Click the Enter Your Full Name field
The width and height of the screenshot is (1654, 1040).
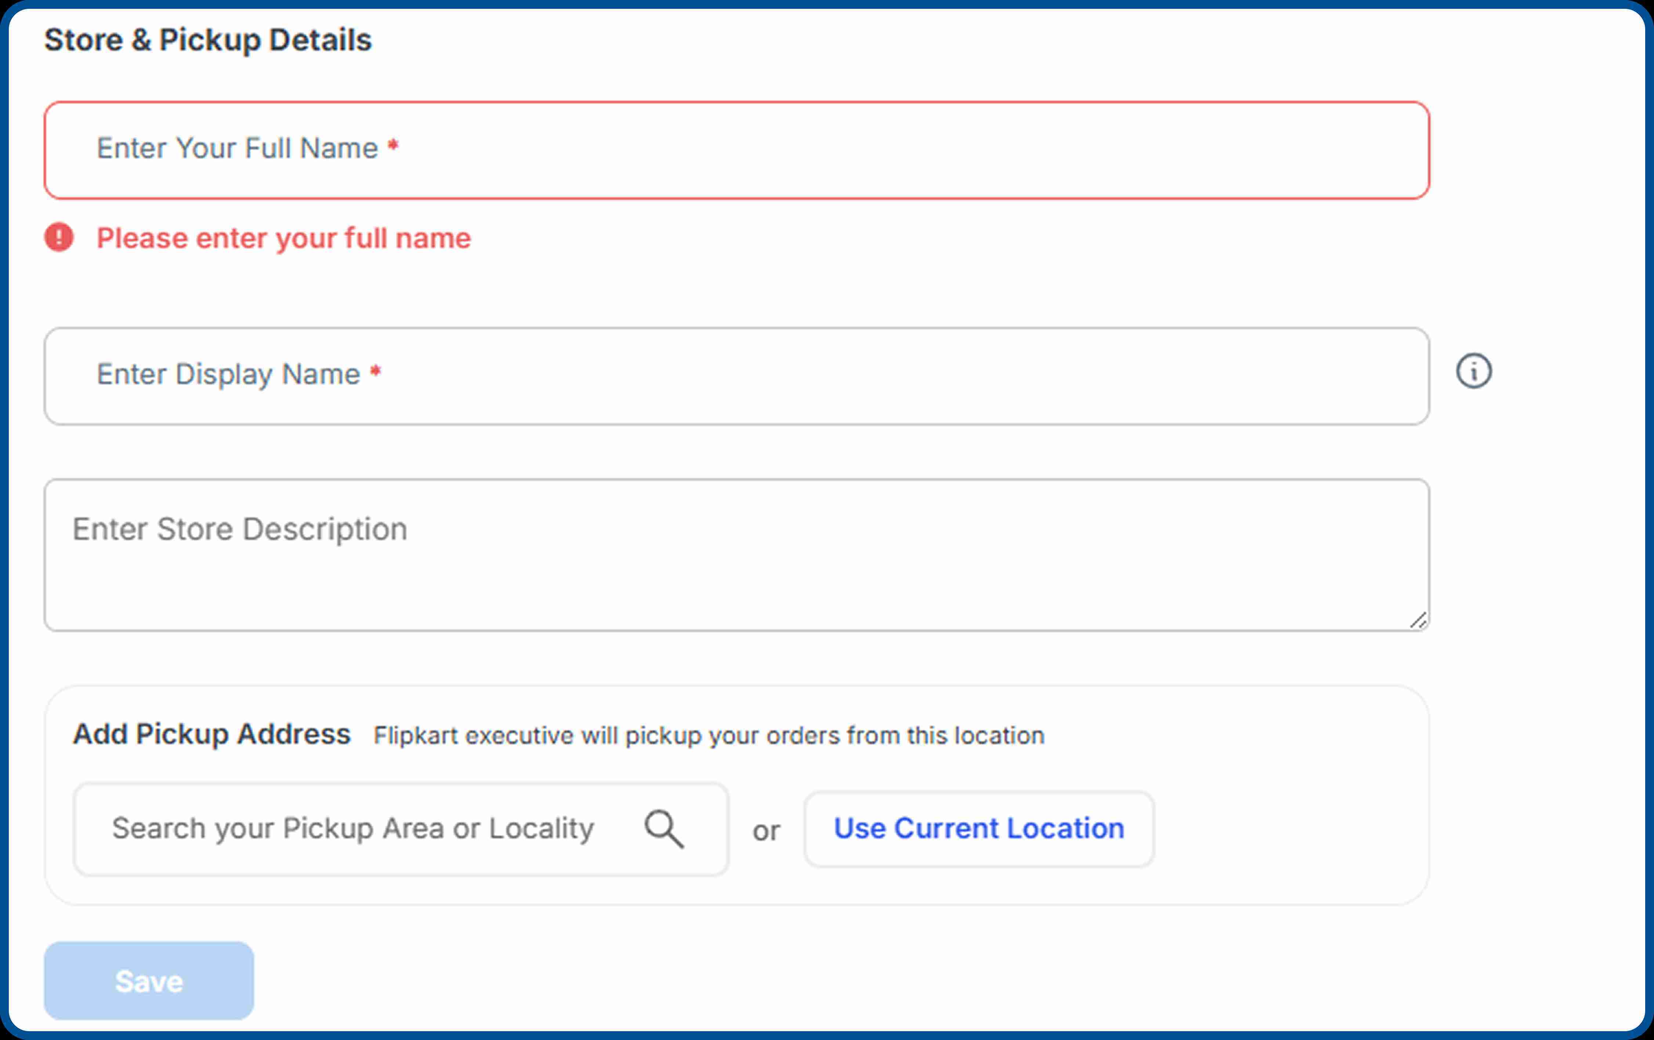[736, 151]
